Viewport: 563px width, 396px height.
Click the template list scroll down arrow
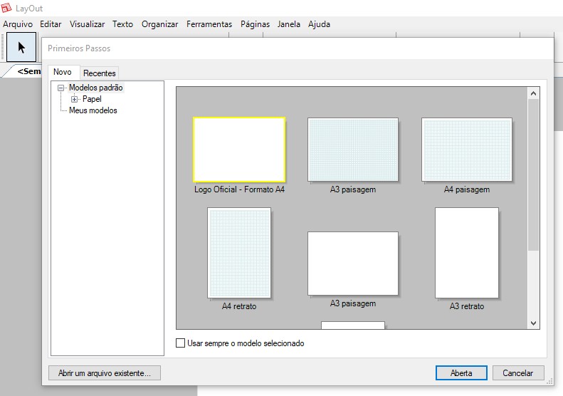(x=533, y=323)
